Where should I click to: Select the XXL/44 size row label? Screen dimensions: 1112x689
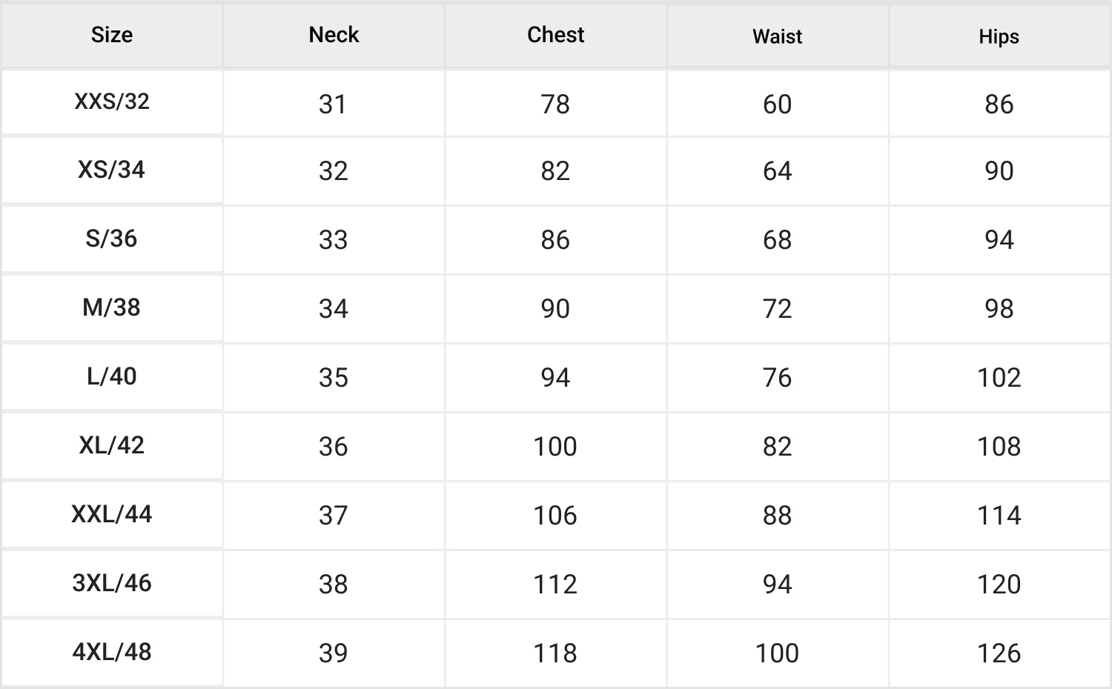click(112, 514)
